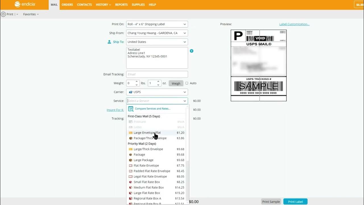Screen dimensions: 364x205
Task: Click the USPS carrier logo icon
Action: tap(131, 92)
